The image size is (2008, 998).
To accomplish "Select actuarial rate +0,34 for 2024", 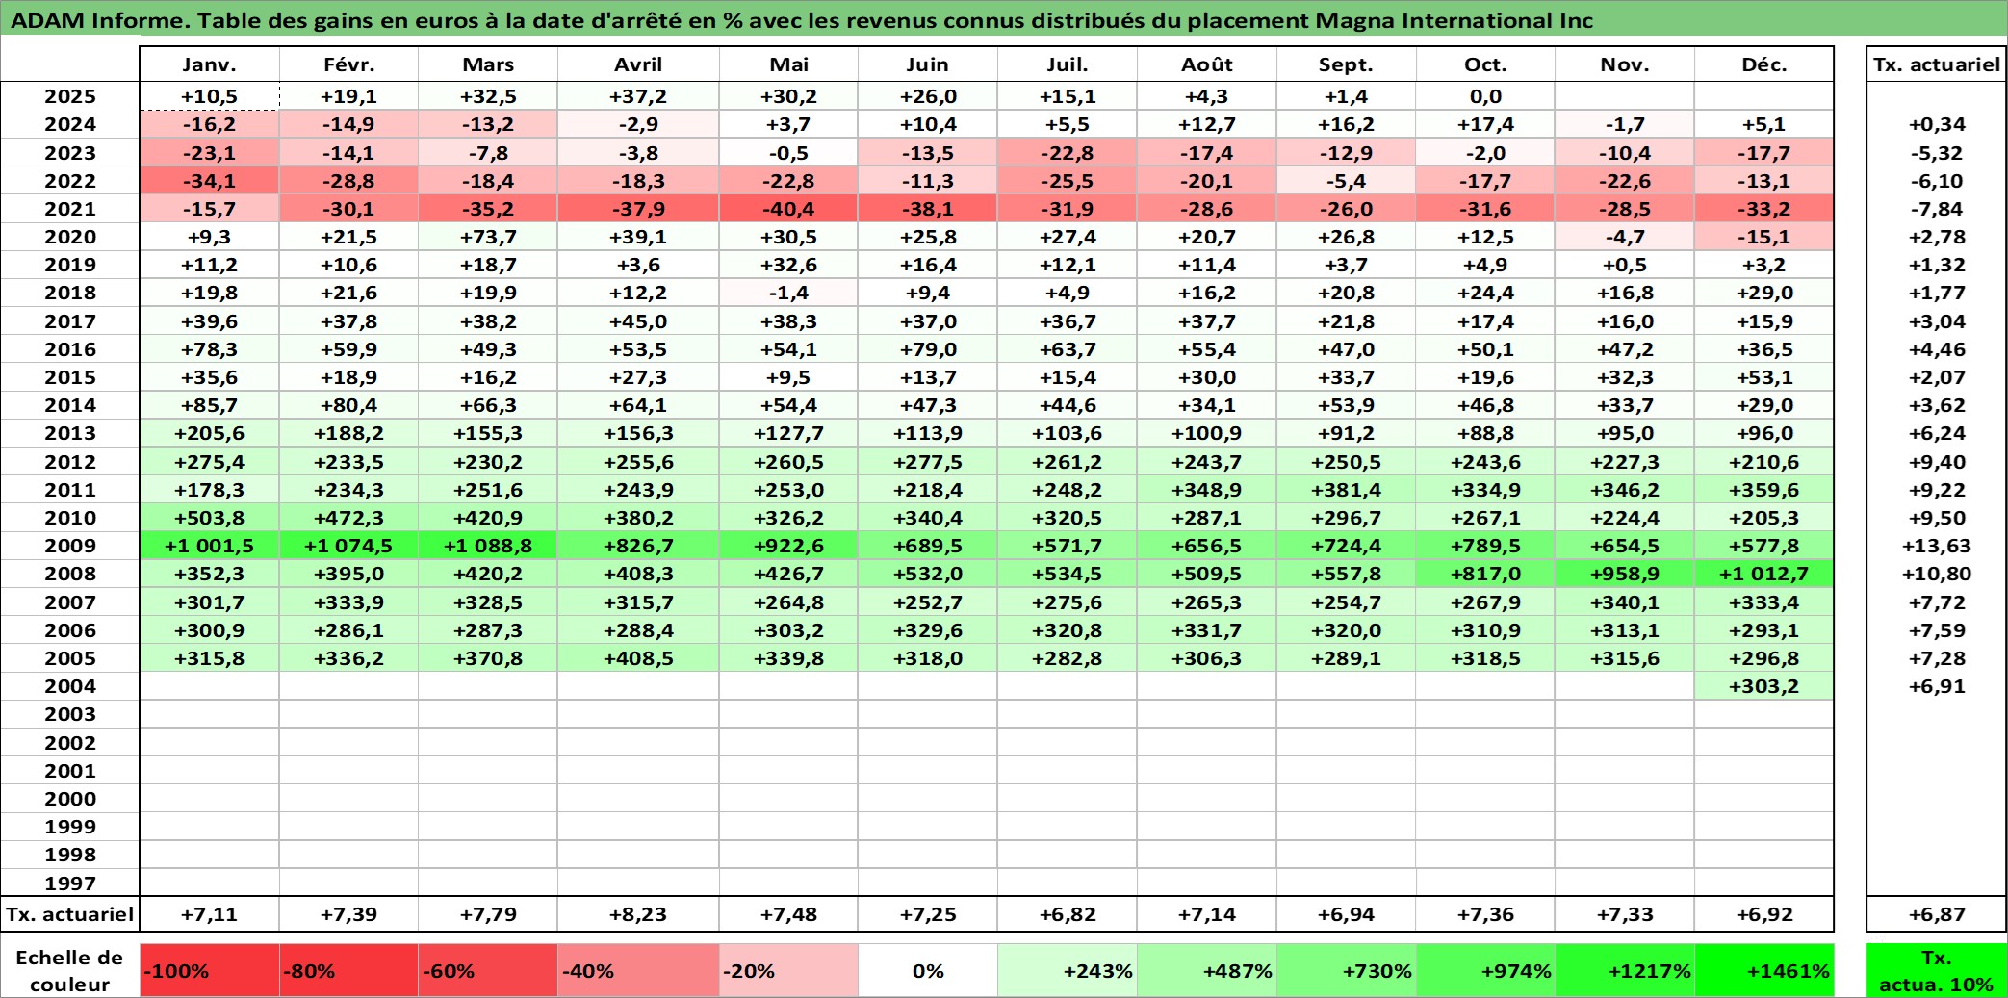I will click(x=1937, y=124).
